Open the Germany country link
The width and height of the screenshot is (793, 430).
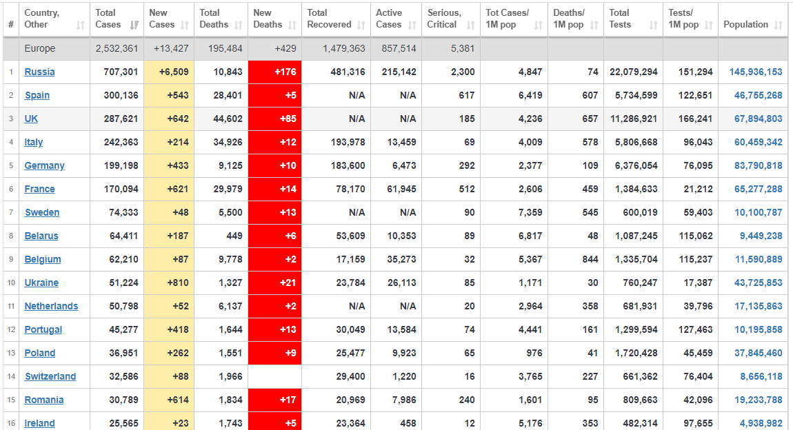(45, 166)
